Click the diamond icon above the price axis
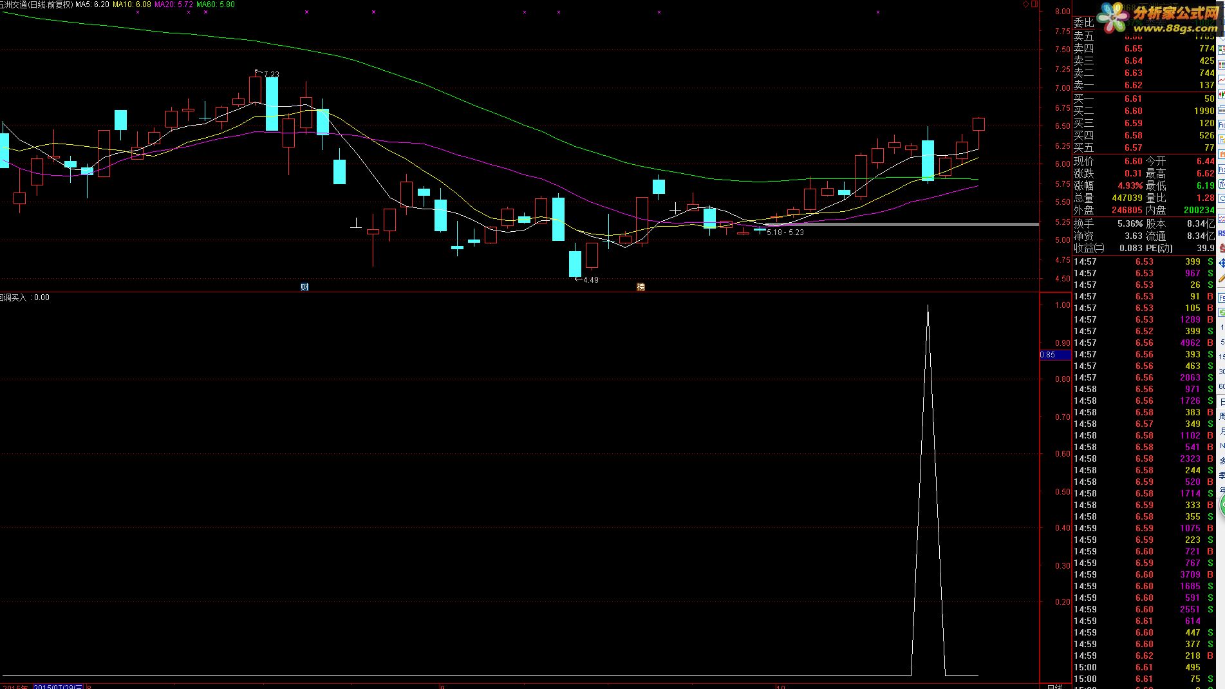The height and width of the screenshot is (689, 1225). click(1025, 4)
